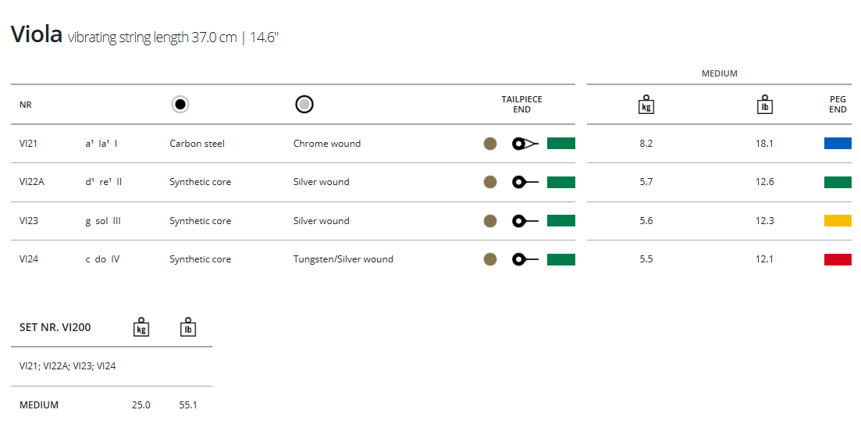Click the lb weight icon above 18.1
Viewport: 861px width, 424px height.
pos(765,105)
